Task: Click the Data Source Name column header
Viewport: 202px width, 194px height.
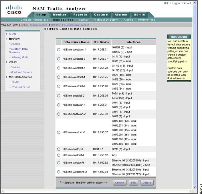Action: tap(76, 42)
